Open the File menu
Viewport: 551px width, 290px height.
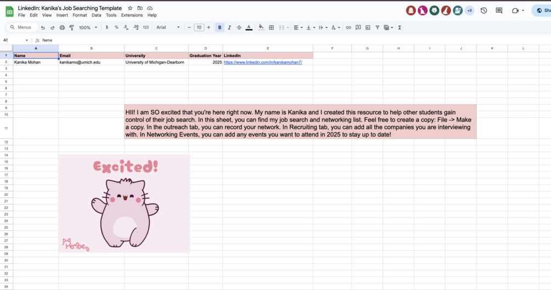[x=21, y=15]
